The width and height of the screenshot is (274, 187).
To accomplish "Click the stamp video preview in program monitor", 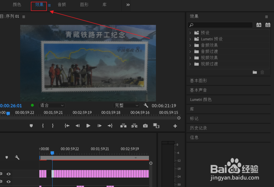I will point(88,63).
